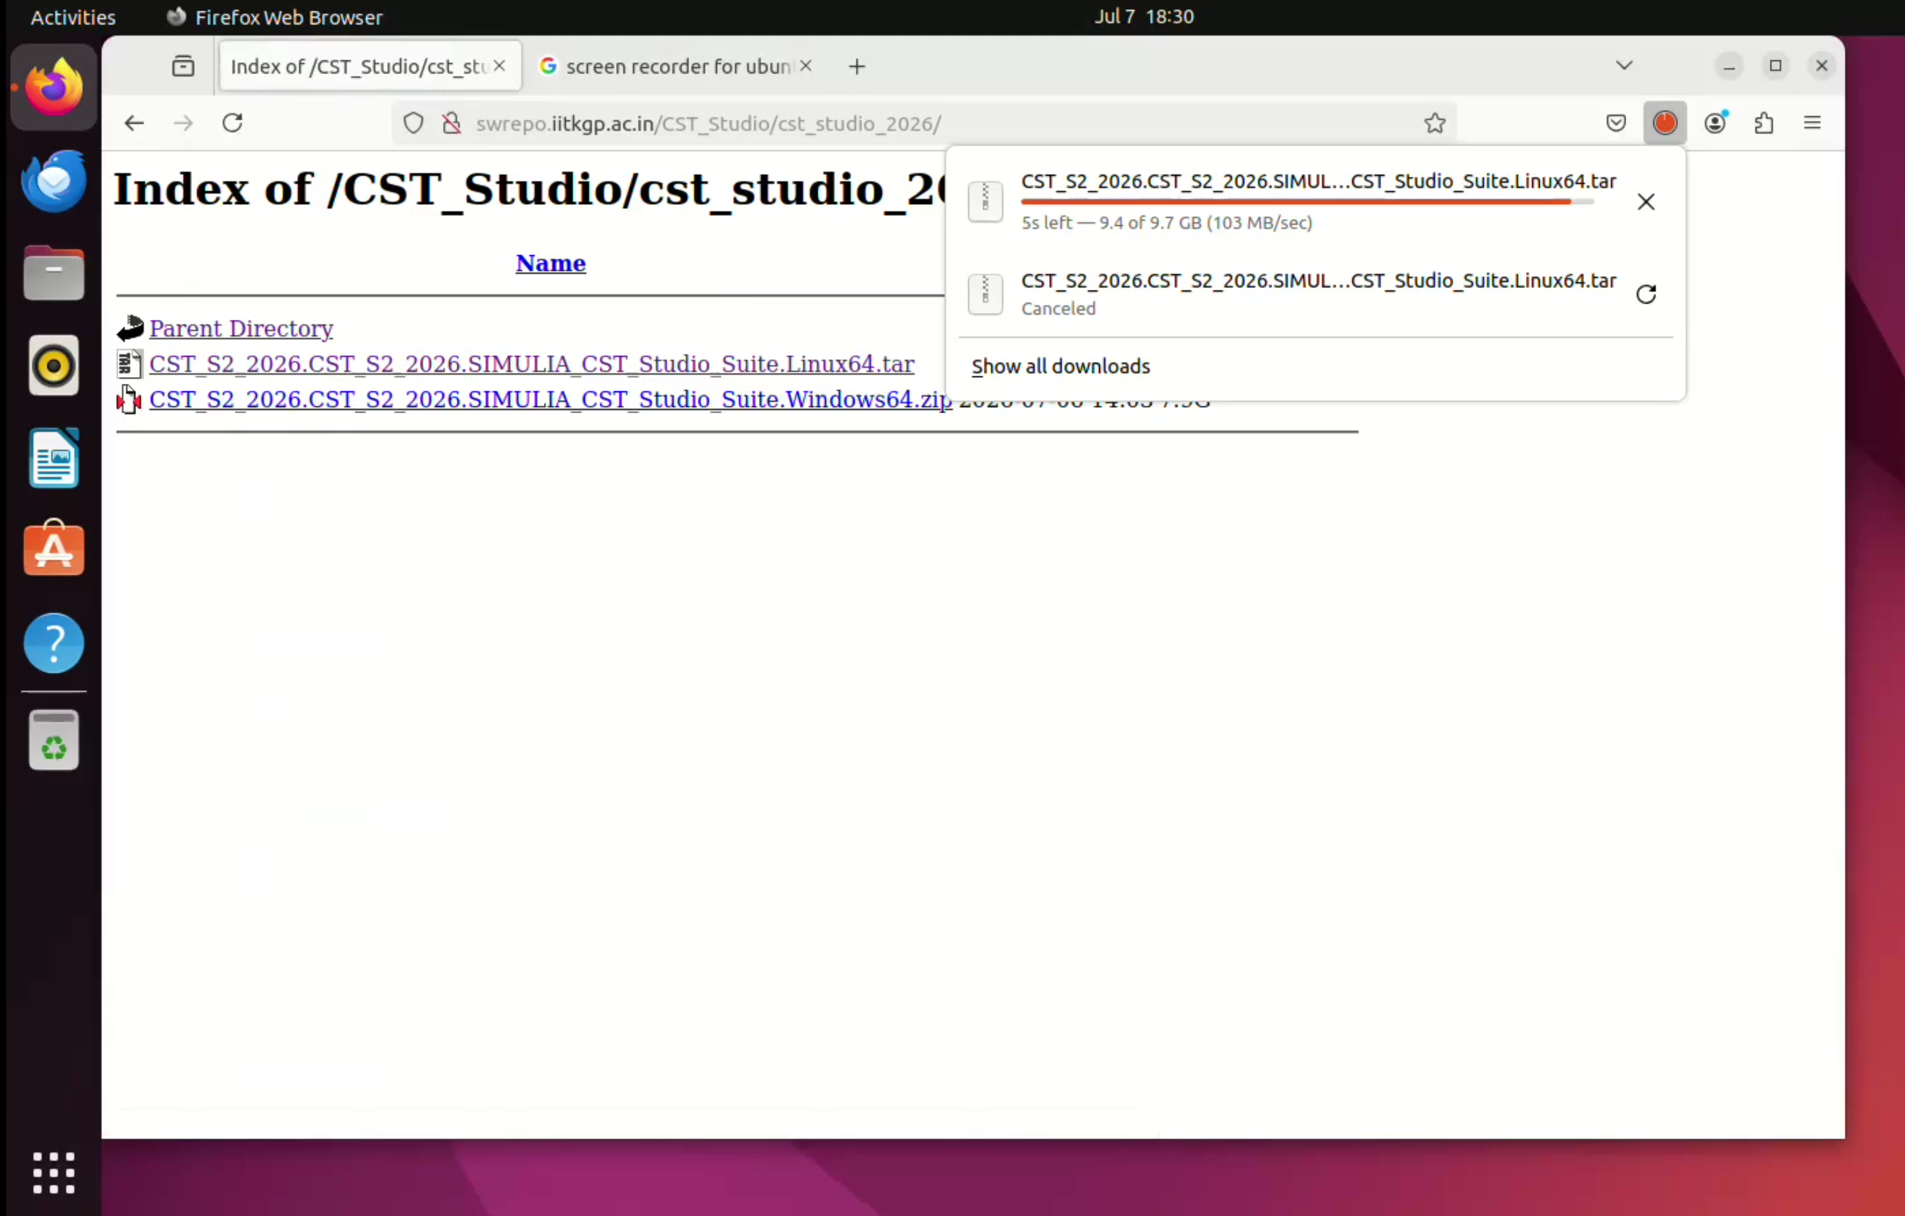Follow the Parent Directory link
This screenshot has width=1905, height=1216.
coord(241,329)
